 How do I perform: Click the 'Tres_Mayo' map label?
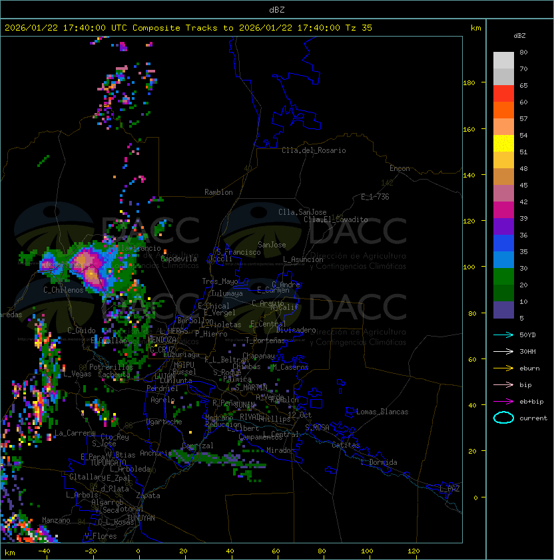220,281
